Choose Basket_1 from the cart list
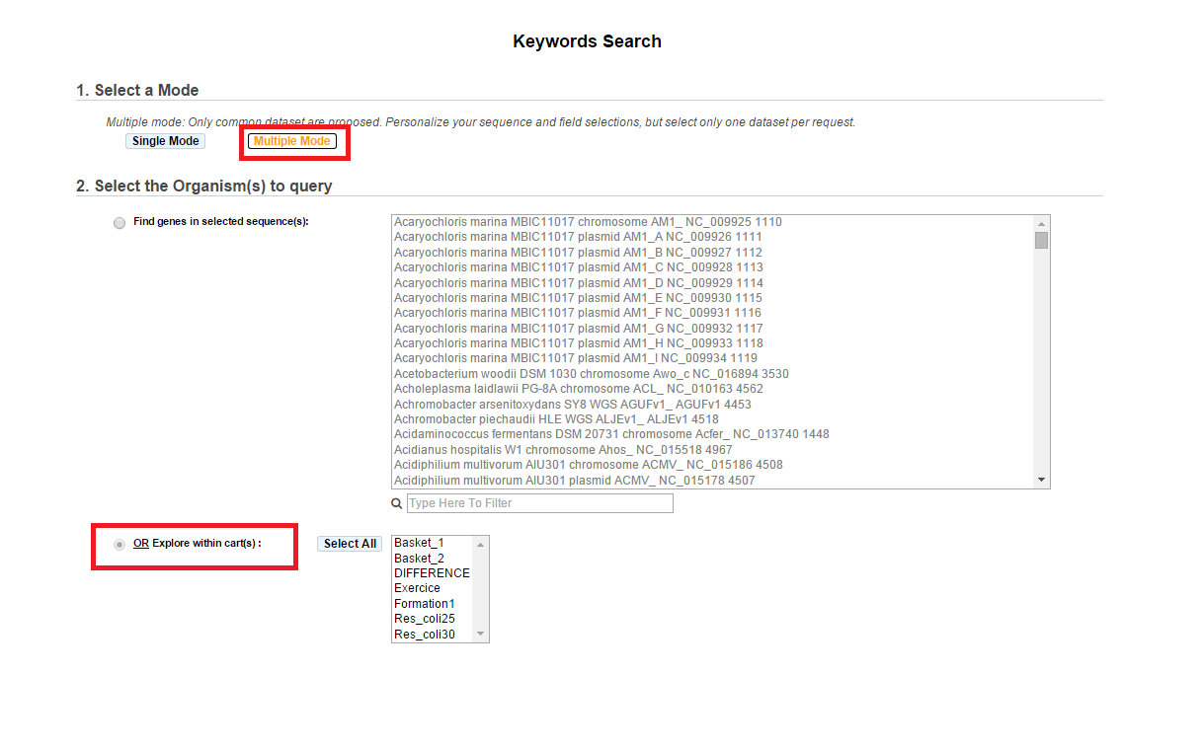 [433, 543]
